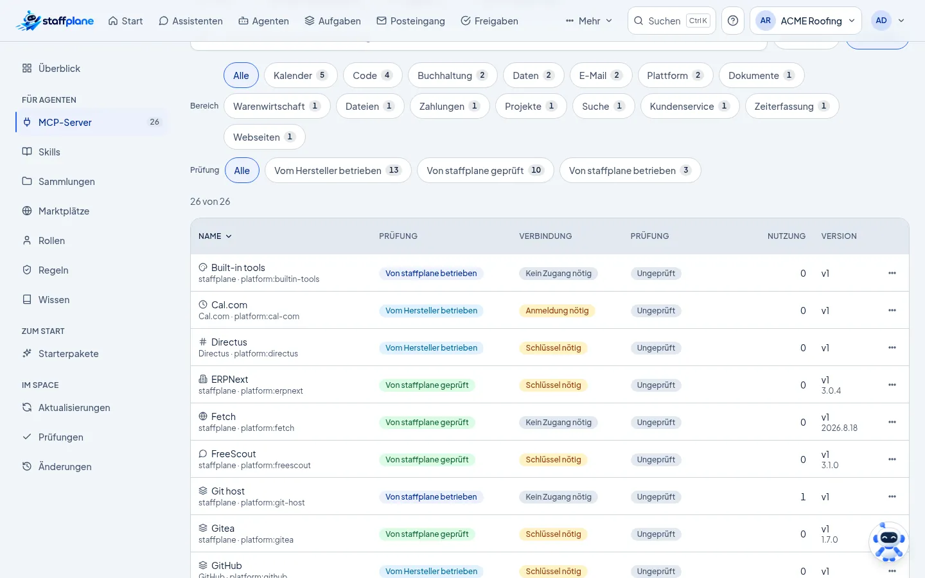Open the AD user account menu
925x578 pixels.
pos(888,21)
